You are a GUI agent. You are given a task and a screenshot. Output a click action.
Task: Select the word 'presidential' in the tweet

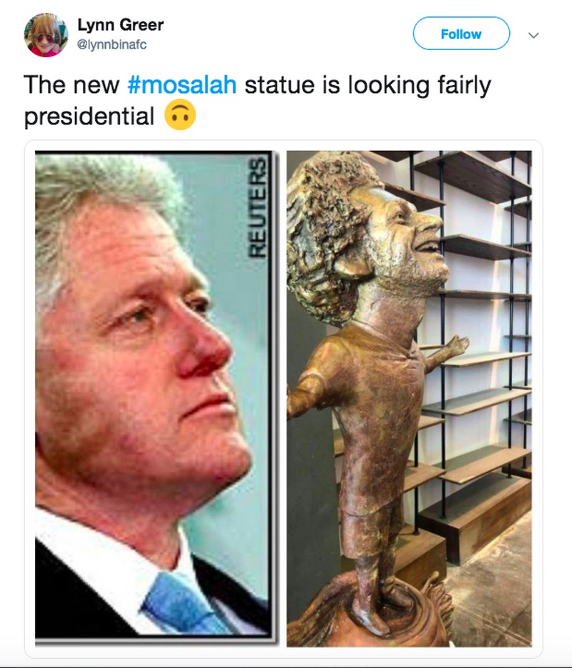click(x=89, y=117)
